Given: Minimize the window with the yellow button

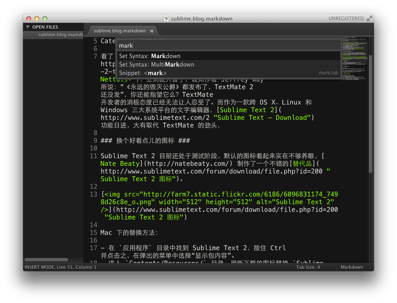Looking at the screenshot, I should point(37,19).
